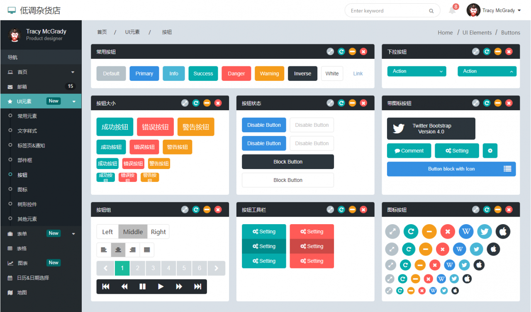531x312 pixels.
Task: Click the Comment button
Action: click(409, 151)
